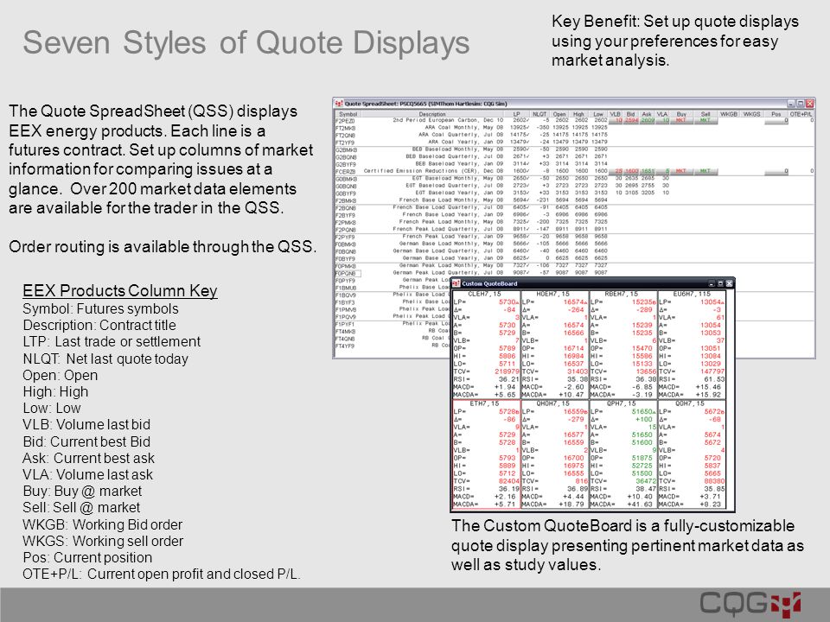
Task: Select the EU6H7,115 quote board cell header
Action: click(692, 294)
